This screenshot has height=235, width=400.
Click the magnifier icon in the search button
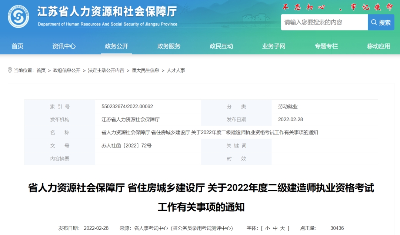click(374, 22)
